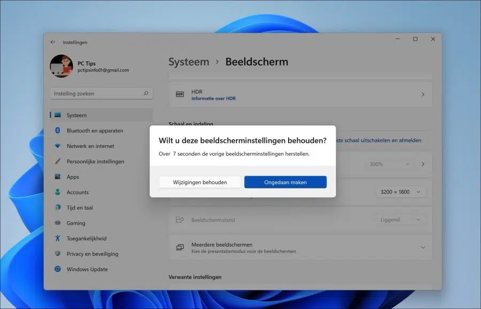
Task: Click the Beeldscherm page title
Action: pos(257,62)
